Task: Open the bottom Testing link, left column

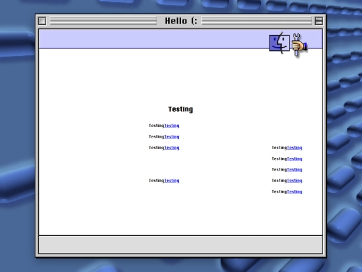Action: pyautogui.click(x=172, y=181)
